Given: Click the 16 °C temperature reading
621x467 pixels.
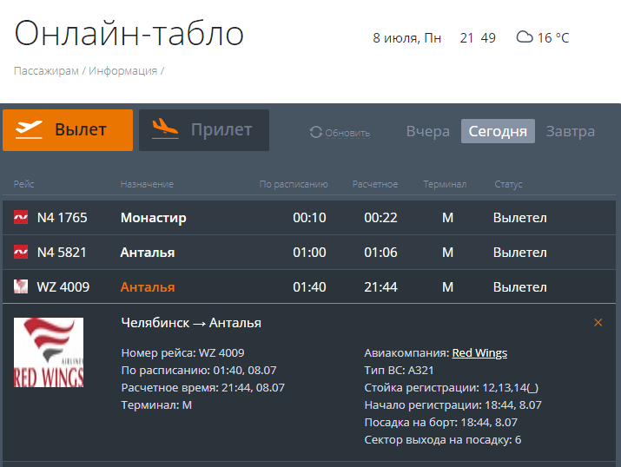Looking at the screenshot, I should pyautogui.click(x=553, y=38).
